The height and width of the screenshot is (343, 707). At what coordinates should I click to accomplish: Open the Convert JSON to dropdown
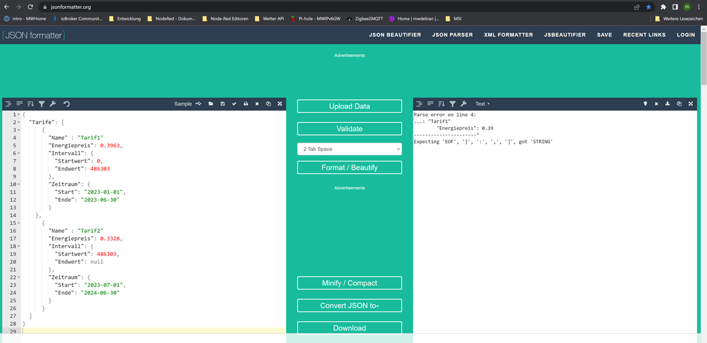coord(349,305)
